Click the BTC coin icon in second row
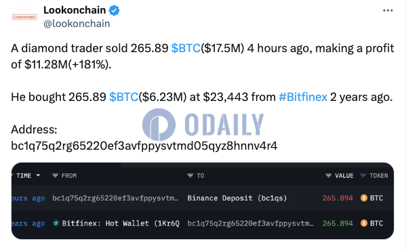This screenshot has height=250, width=406. pyautogui.click(x=364, y=223)
